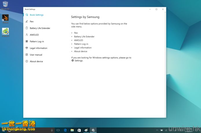Maximize the Book Settings window
This screenshot has height=133, width=201.
(x=156, y=9)
